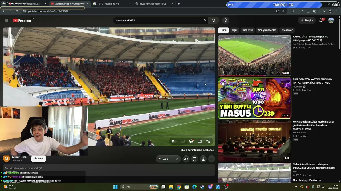Bookmark this page with the star icon
Viewport: 341px width, 191px height.
click(x=283, y=11)
